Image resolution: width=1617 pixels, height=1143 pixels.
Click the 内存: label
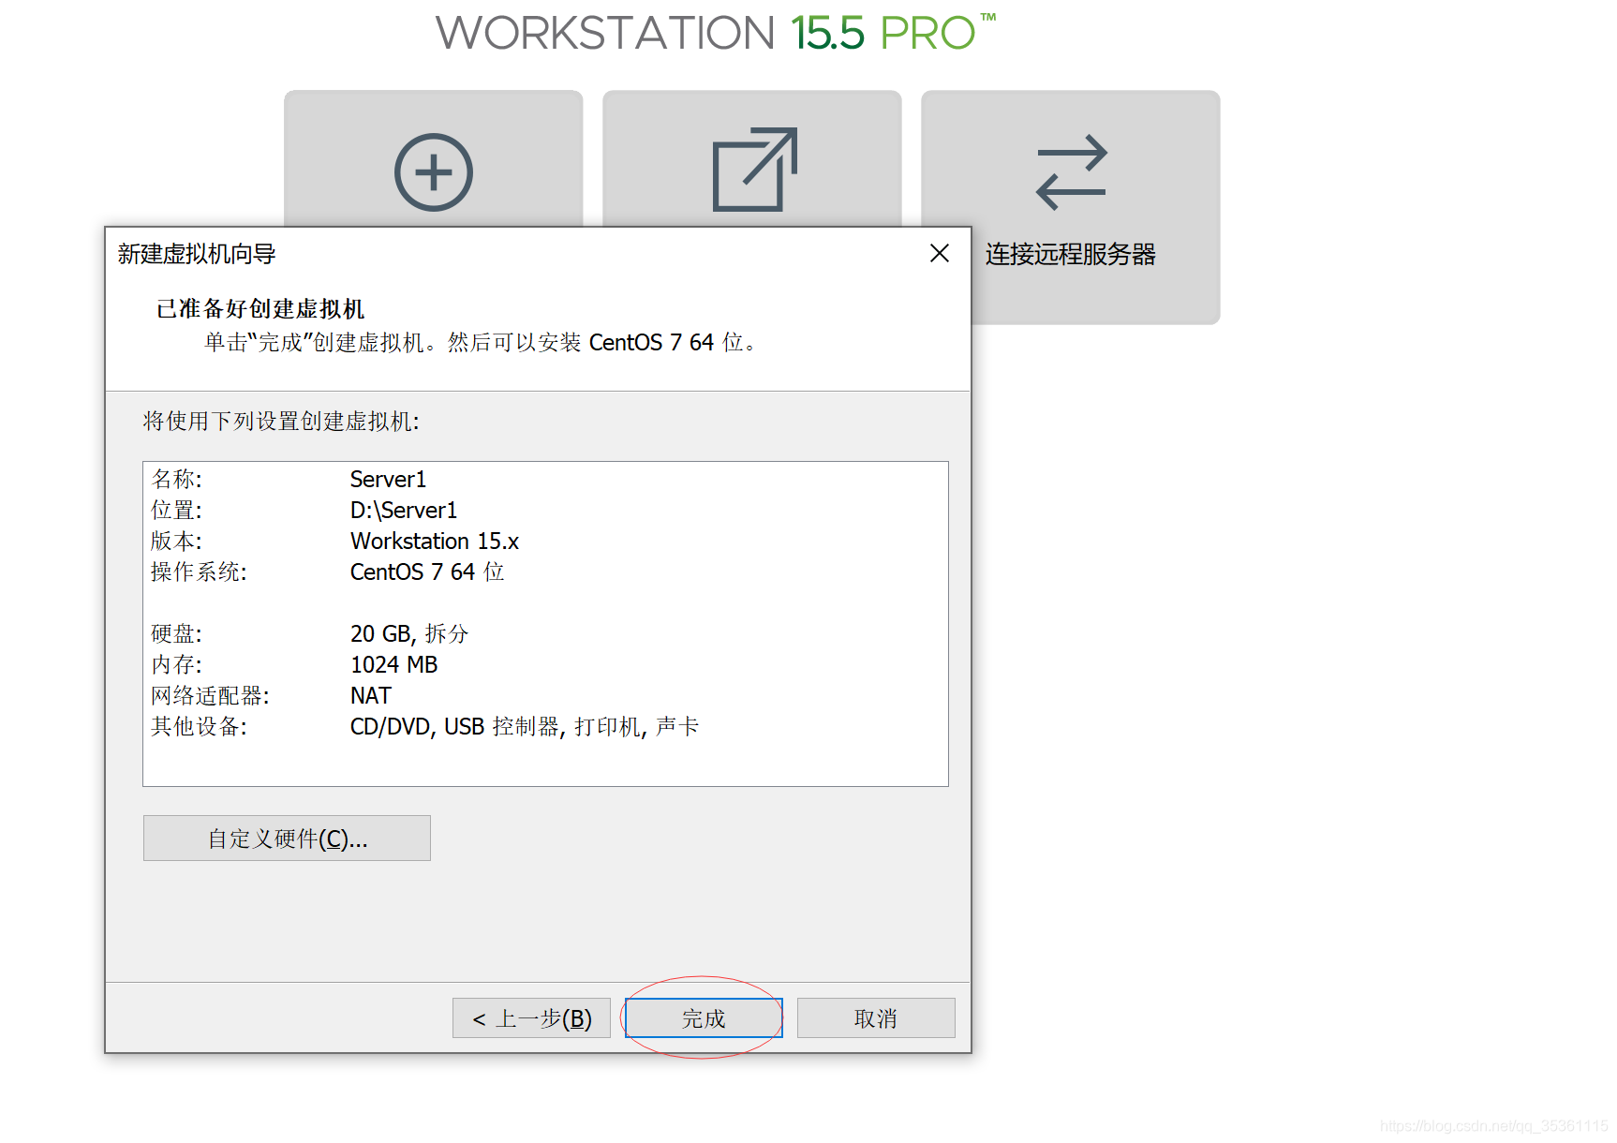(x=176, y=664)
